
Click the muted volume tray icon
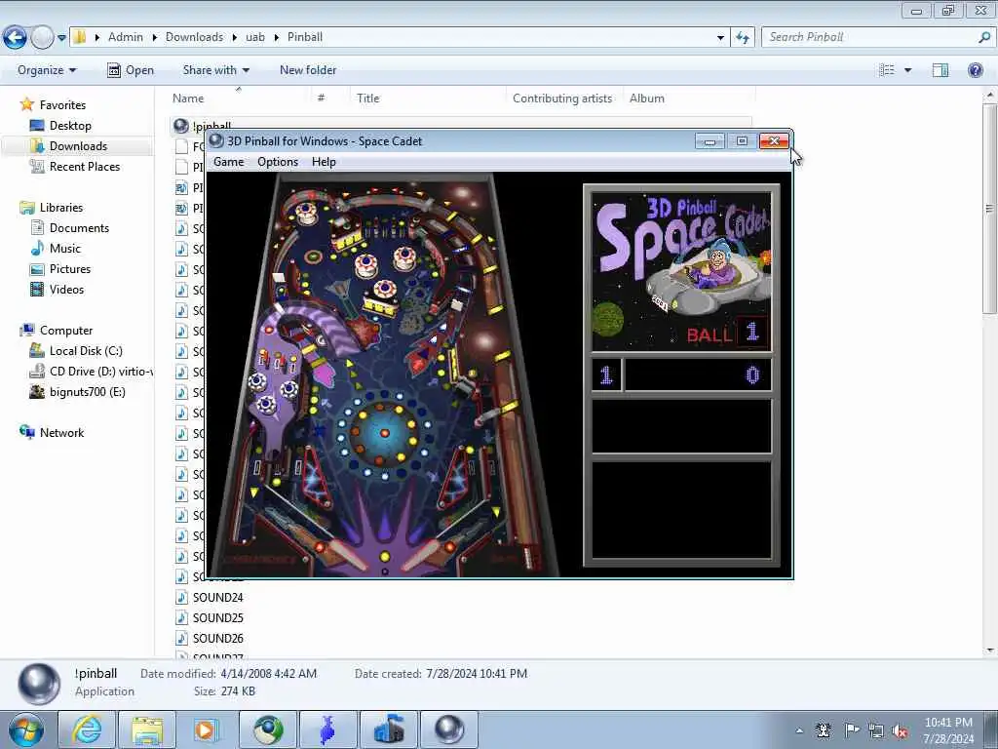click(901, 730)
